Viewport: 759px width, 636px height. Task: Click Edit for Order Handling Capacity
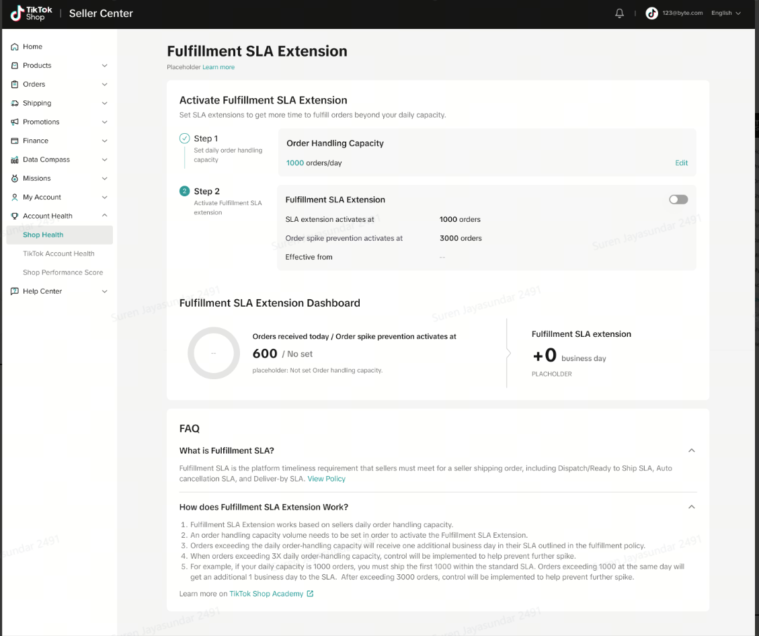681,163
